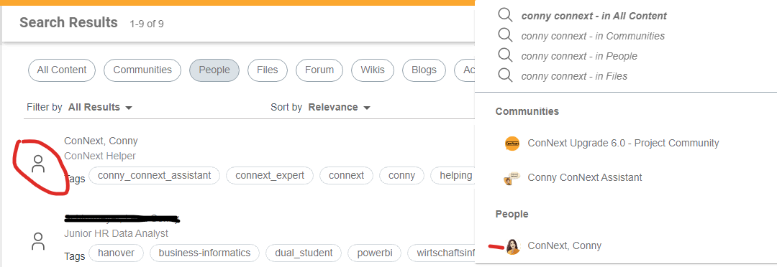Choose ConNext, Conny in People suggestions

pyautogui.click(x=565, y=245)
